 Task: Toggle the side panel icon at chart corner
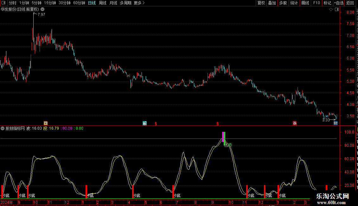click(337, 10)
